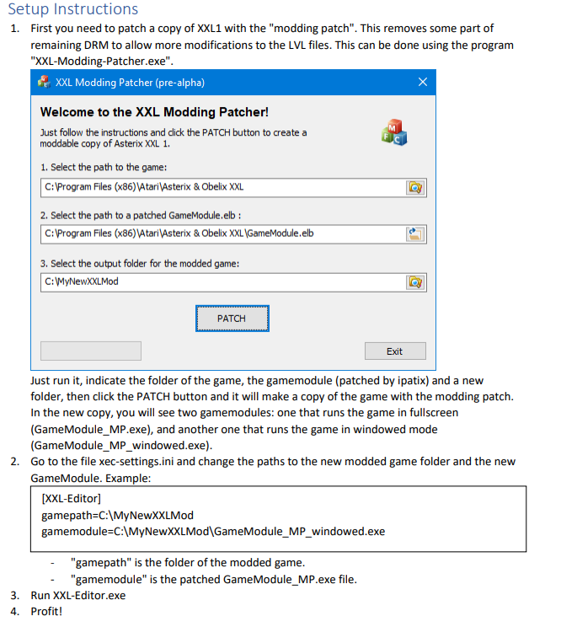The image size is (561, 627).
Task: Click the browse folder icon for game path
Action: tap(415, 188)
